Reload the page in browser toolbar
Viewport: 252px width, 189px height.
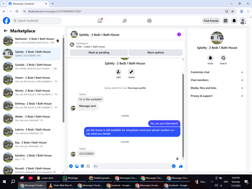click(17, 11)
